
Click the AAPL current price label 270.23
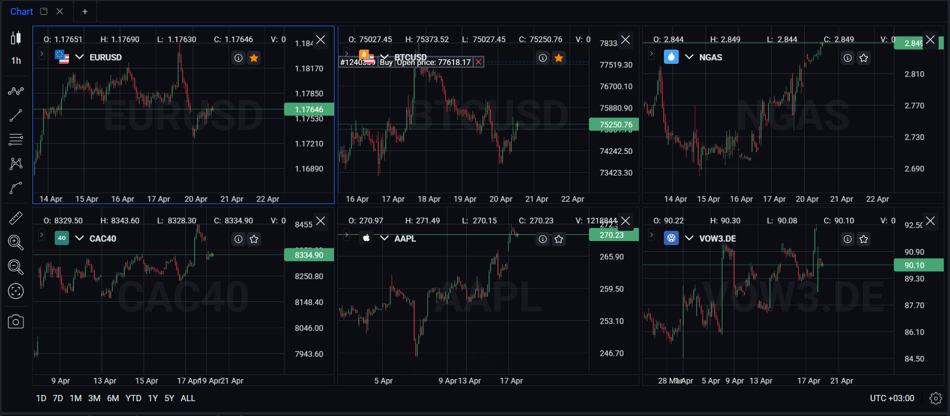click(614, 235)
